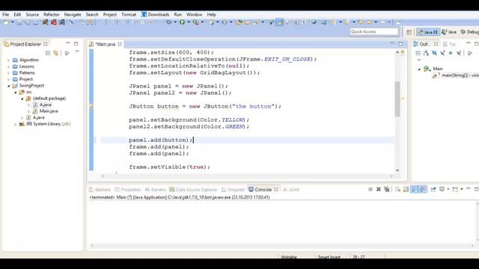Click the New file toolbar icon
The width and height of the screenshot is (479, 269).
point(6,22)
